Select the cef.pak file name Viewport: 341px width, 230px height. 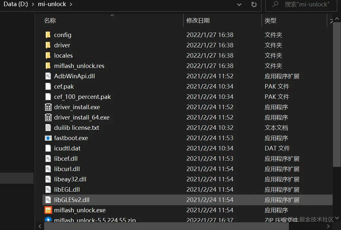click(x=64, y=86)
